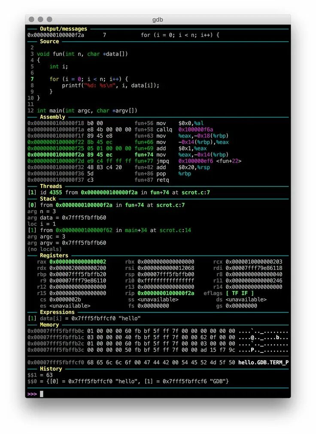Click assembly row fun+63 mov
Viewport: 316px width, 434px height.
click(128, 136)
